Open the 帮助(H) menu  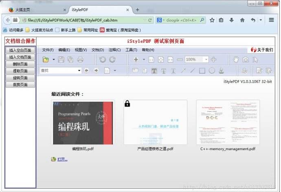coord(148,50)
